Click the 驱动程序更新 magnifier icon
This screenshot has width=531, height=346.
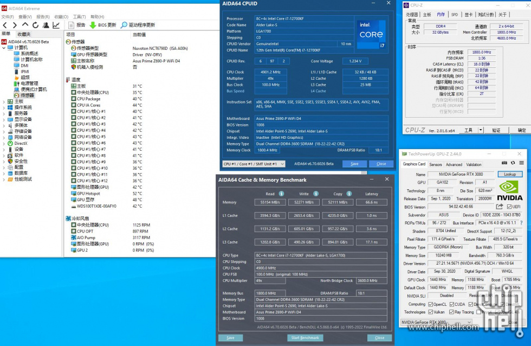(x=124, y=25)
